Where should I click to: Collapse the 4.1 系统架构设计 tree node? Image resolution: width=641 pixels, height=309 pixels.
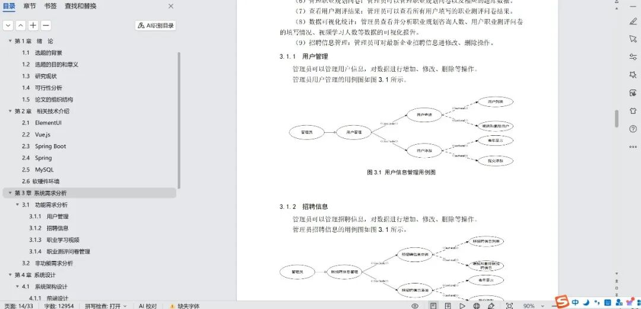[x=18, y=286]
